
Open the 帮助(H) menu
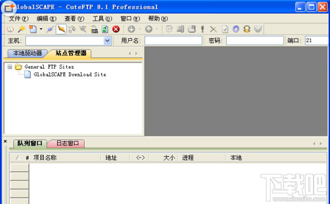pyautogui.click(x=158, y=19)
